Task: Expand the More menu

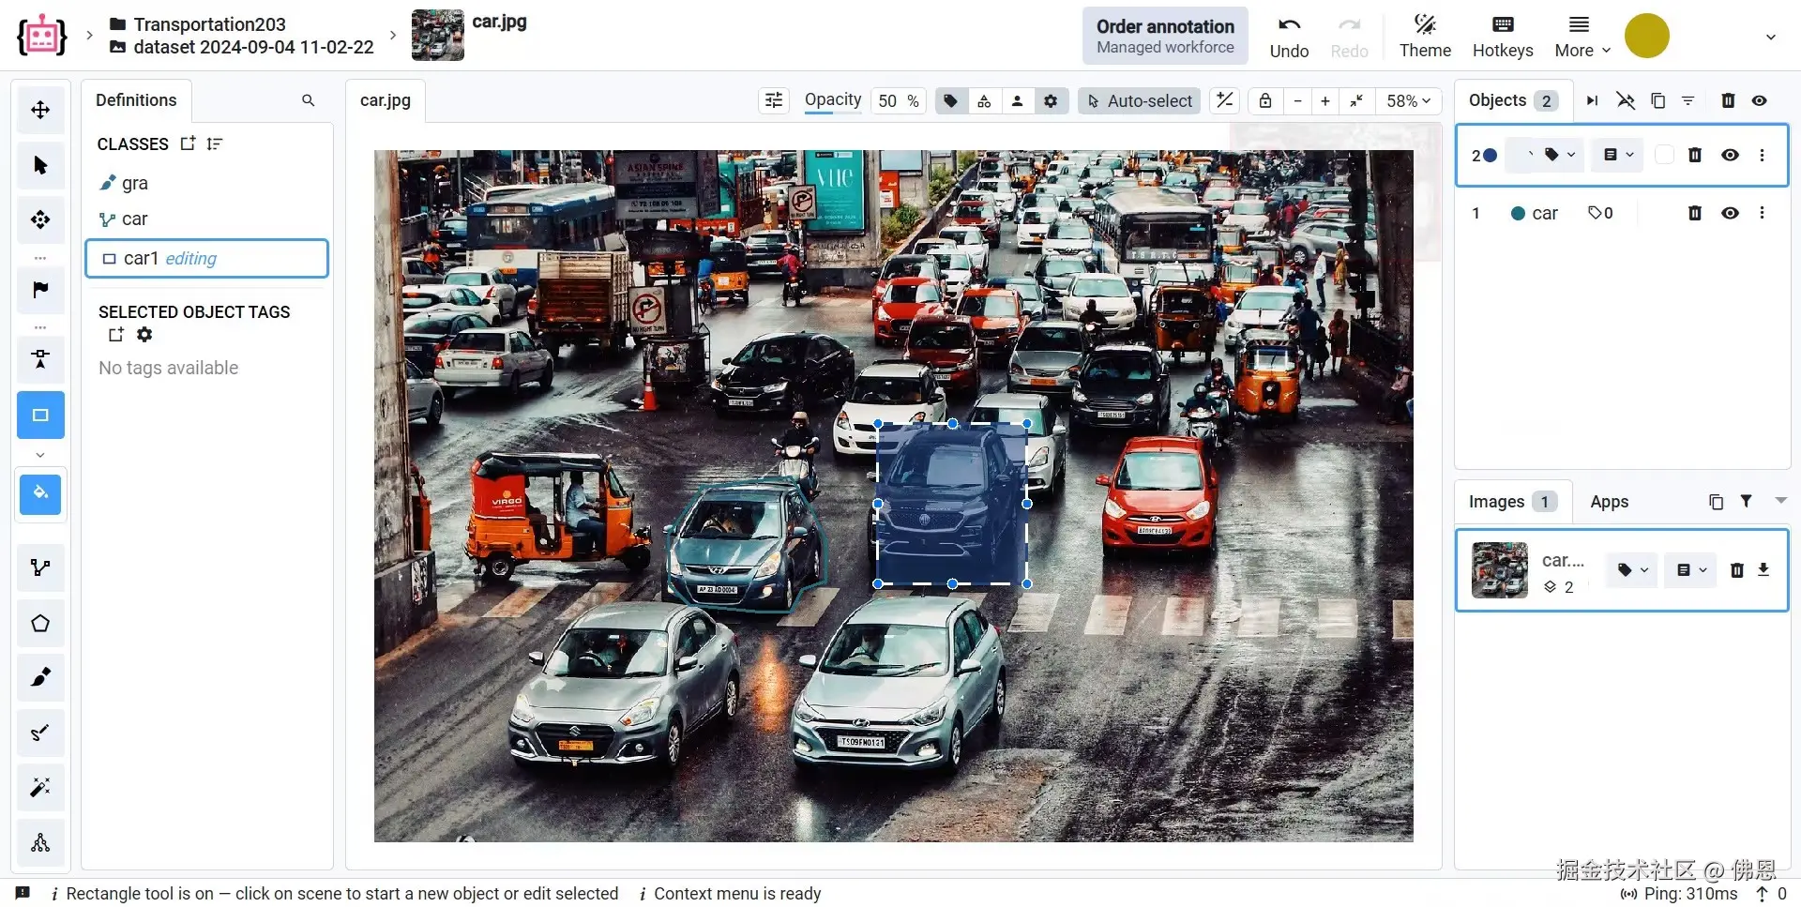Action: click(1582, 36)
